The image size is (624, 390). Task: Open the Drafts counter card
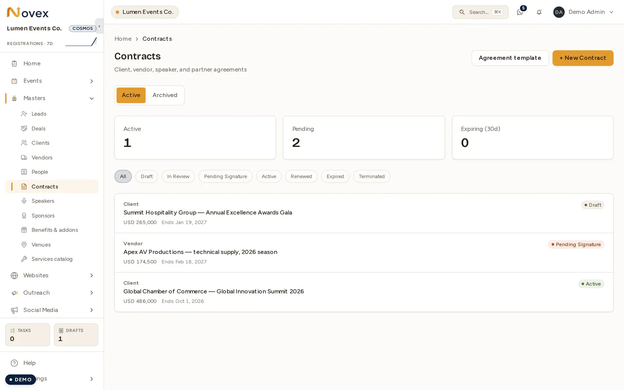(x=76, y=335)
